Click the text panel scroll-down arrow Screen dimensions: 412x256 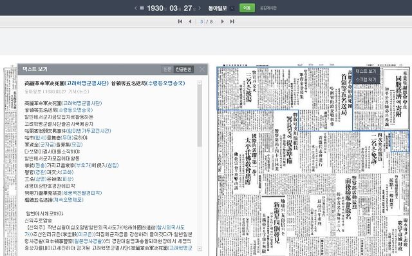click(x=200, y=248)
